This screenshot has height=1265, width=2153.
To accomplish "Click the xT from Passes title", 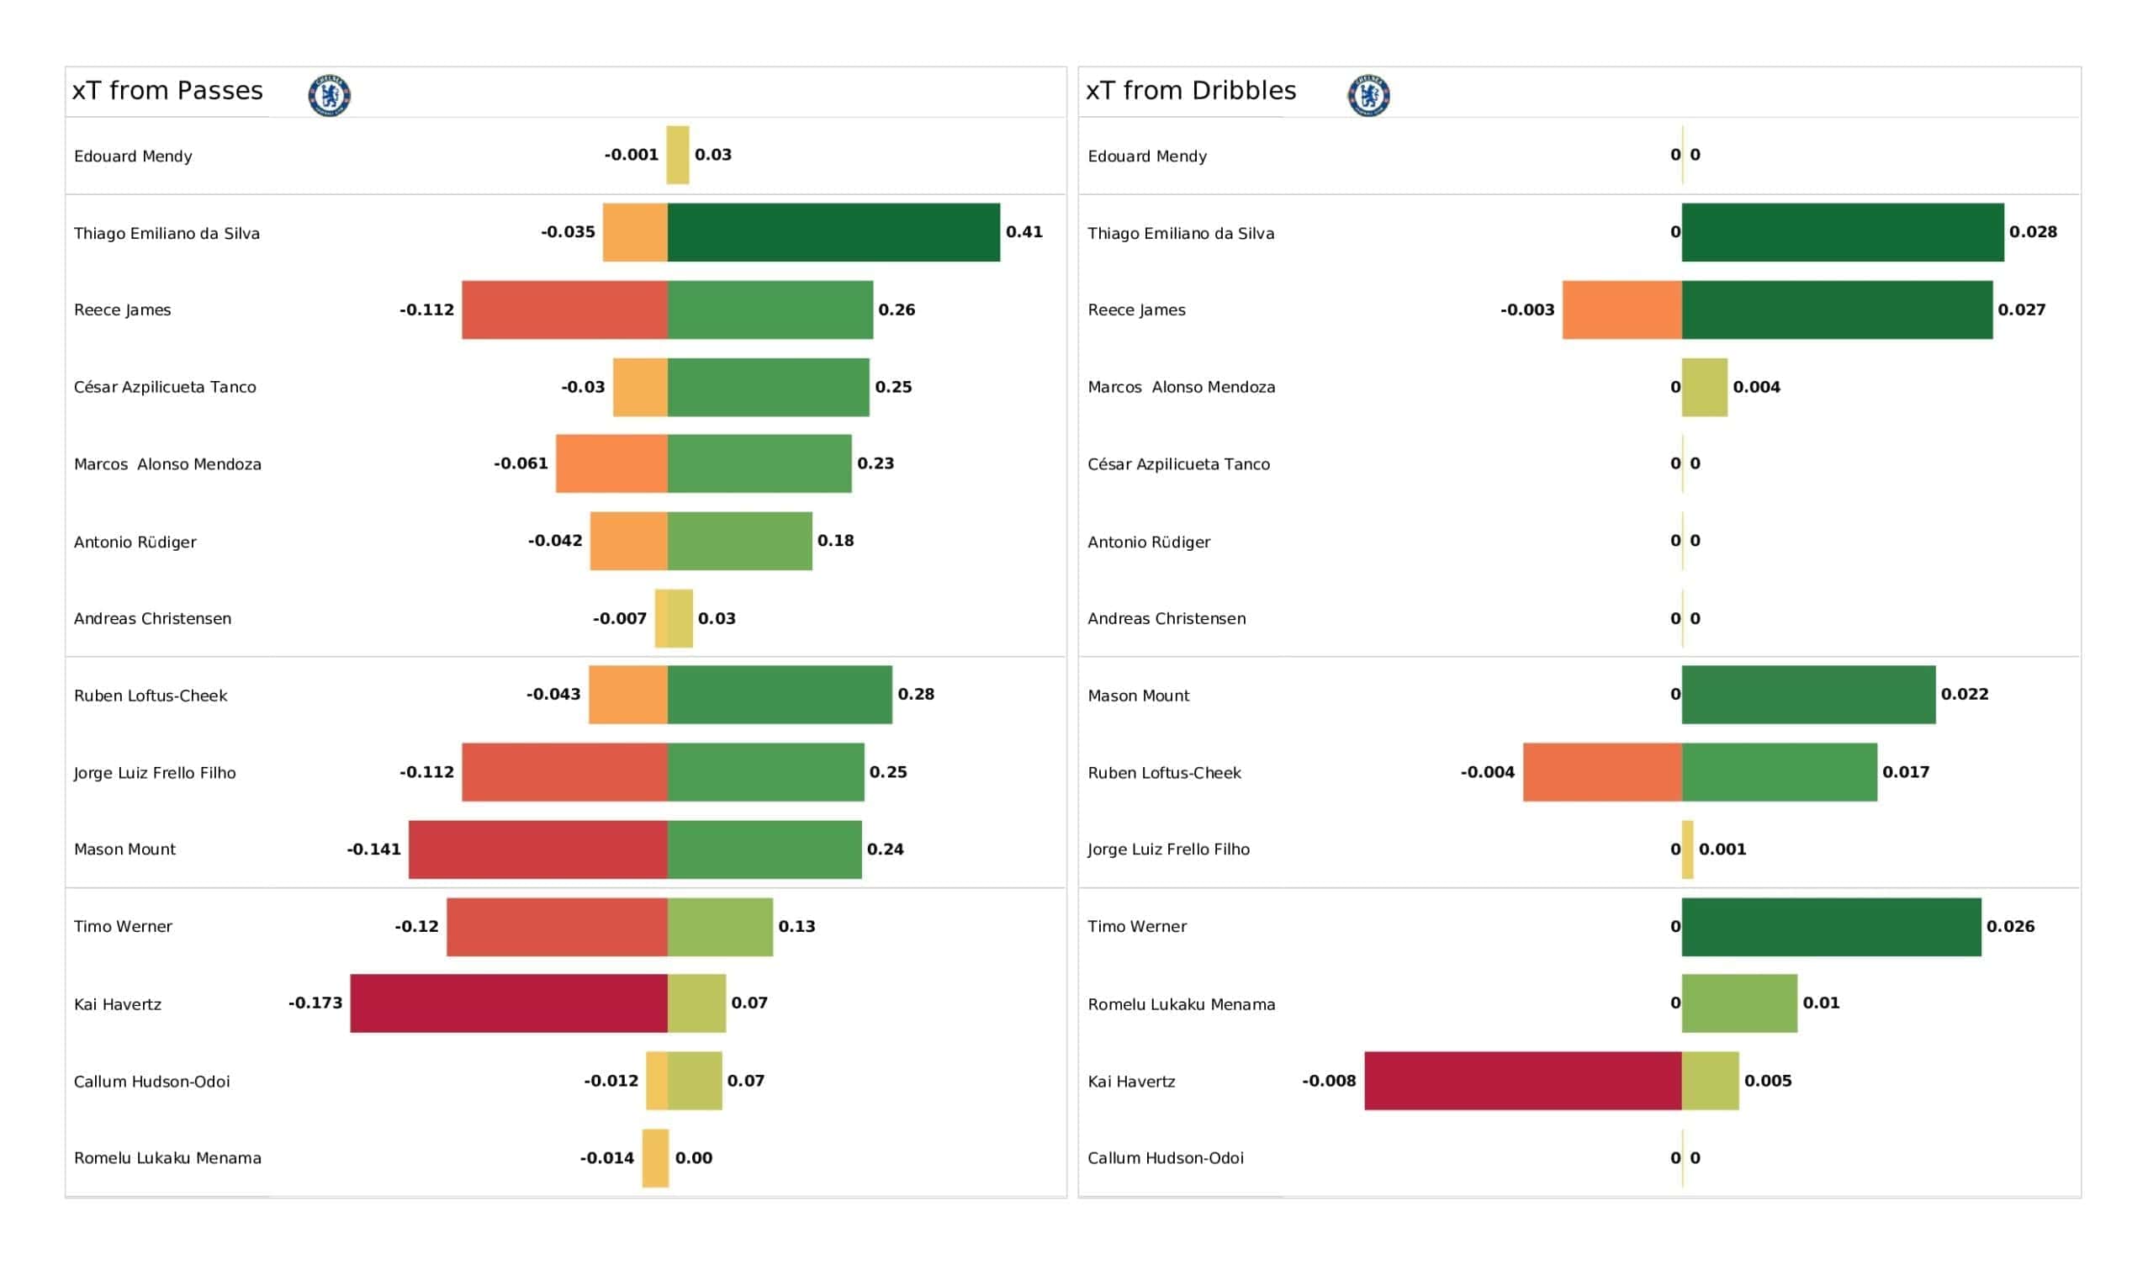I will click(167, 91).
